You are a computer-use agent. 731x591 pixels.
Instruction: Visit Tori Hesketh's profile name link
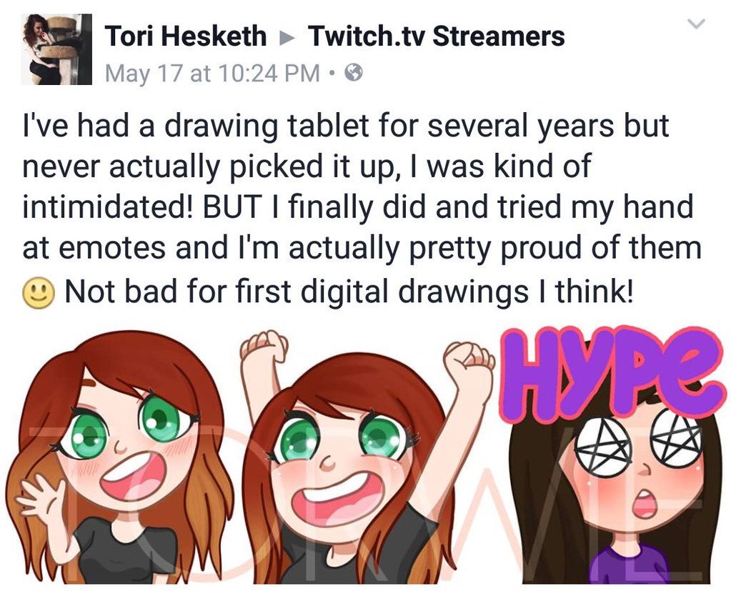pos(186,36)
